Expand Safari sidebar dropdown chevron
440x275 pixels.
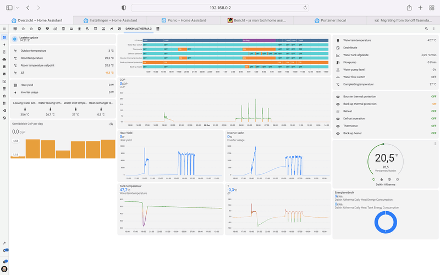click(17, 8)
